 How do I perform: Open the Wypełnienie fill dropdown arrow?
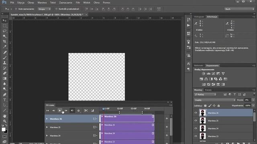point(253,106)
